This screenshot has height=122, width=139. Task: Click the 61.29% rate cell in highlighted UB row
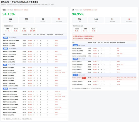[x=95, y=78]
